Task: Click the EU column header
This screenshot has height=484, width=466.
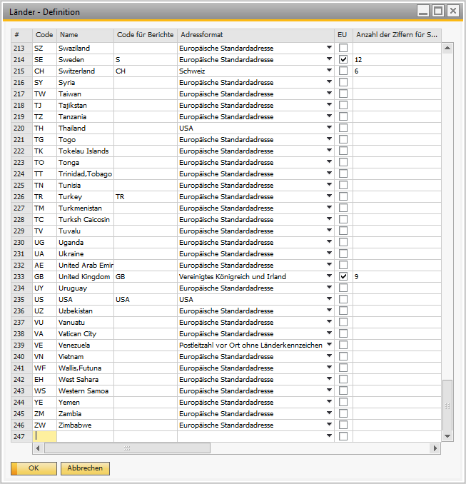Action: 343,35
